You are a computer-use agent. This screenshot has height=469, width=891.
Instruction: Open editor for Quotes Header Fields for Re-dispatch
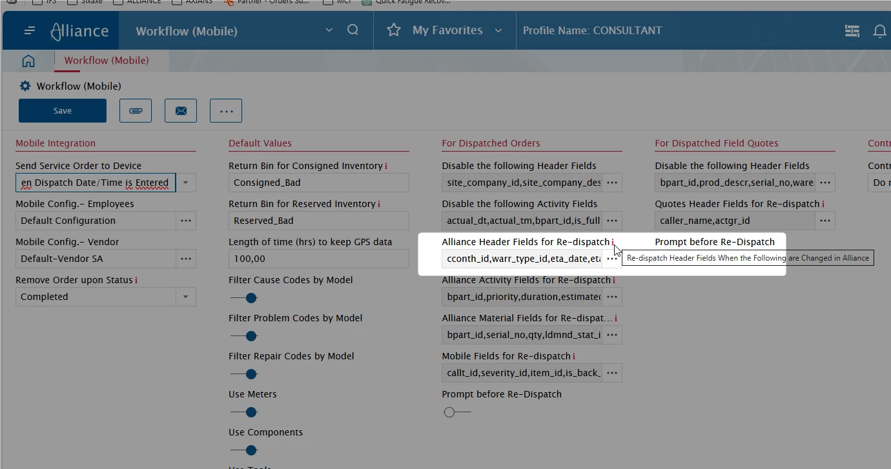coord(825,221)
